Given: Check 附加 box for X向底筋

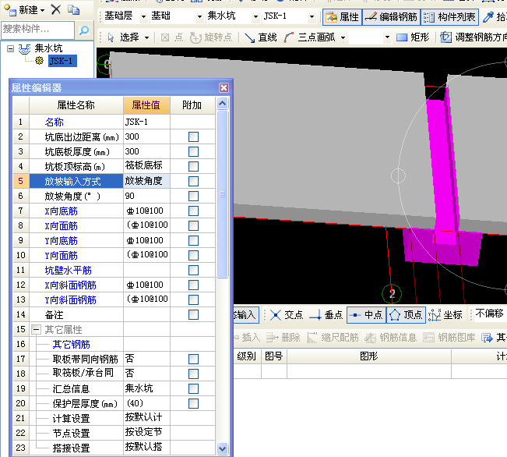Looking at the screenshot, I should coord(193,211).
